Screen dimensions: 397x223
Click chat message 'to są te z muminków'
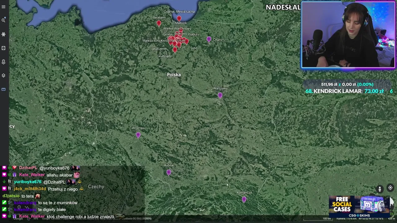[58, 203]
